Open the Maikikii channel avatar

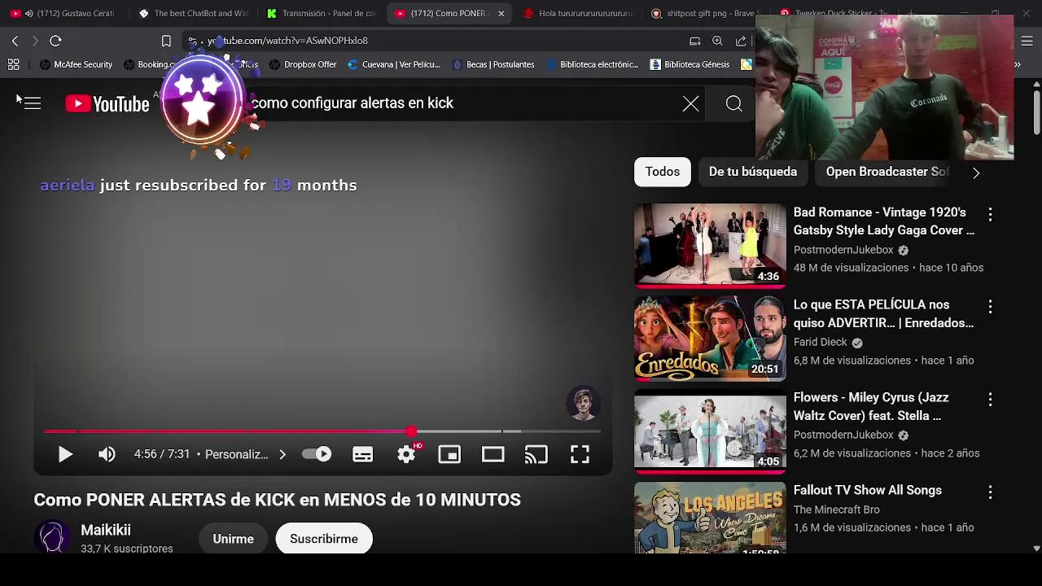click(52, 538)
